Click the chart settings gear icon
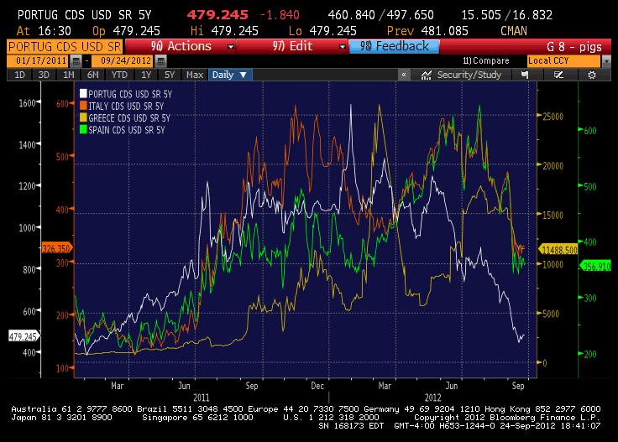The width and height of the screenshot is (618, 442). pyautogui.click(x=592, y=75)
